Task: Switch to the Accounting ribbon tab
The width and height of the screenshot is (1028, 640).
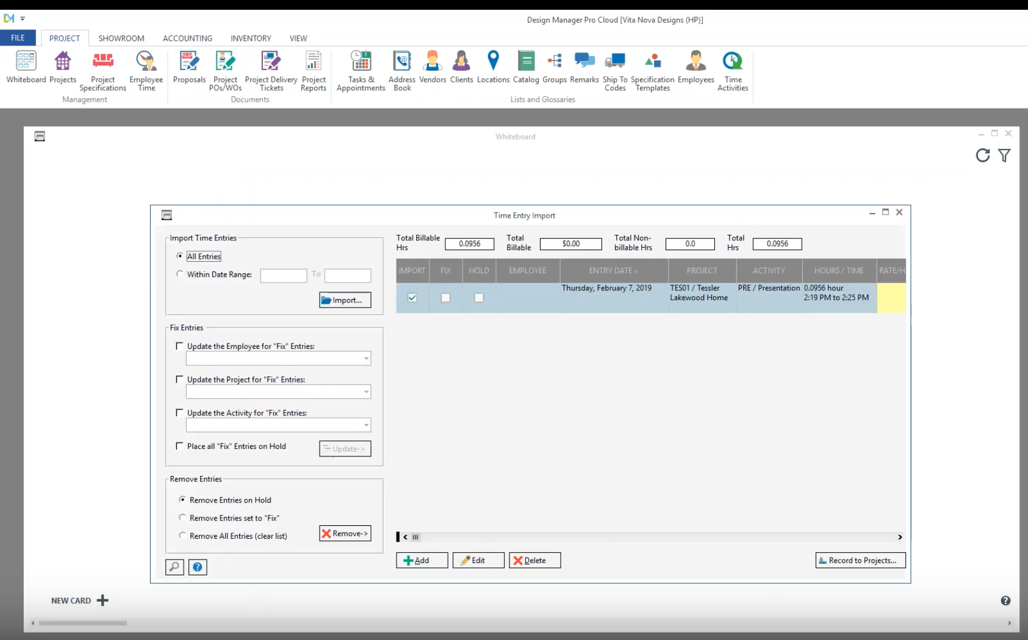Action: [187, 38]
